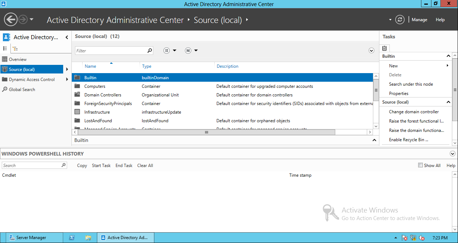
Task: Click Clear All in PowerShell history
Action: click(x=145, y=165)
